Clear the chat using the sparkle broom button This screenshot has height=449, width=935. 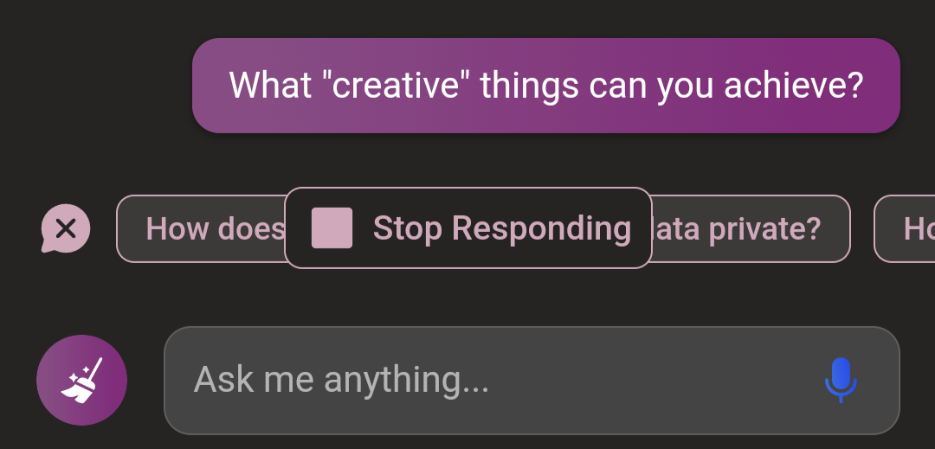(x=81, y=380)
